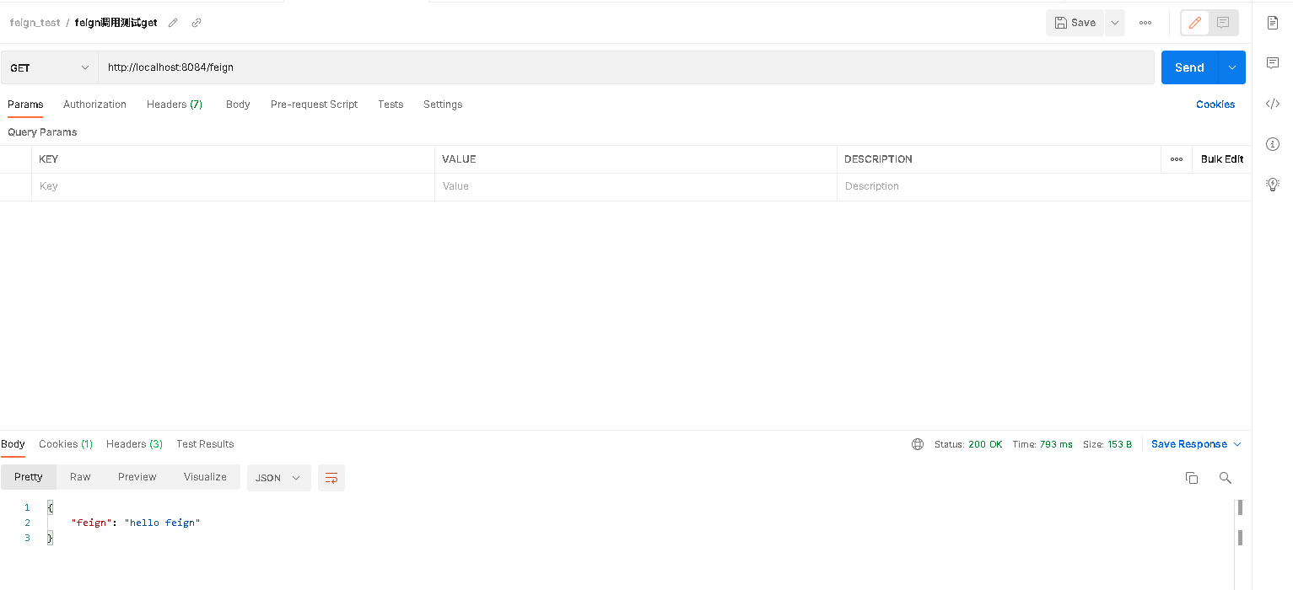Copy the response body
Image resolution: width=1293 pixels, height=590 pixels.
coord(1192,477)
